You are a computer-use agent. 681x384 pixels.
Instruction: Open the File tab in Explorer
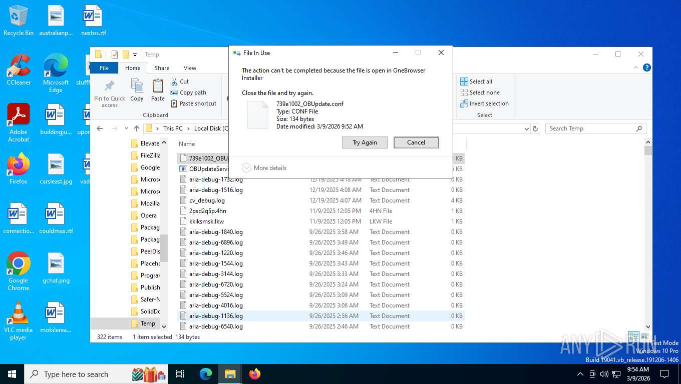tap(104, 68)
